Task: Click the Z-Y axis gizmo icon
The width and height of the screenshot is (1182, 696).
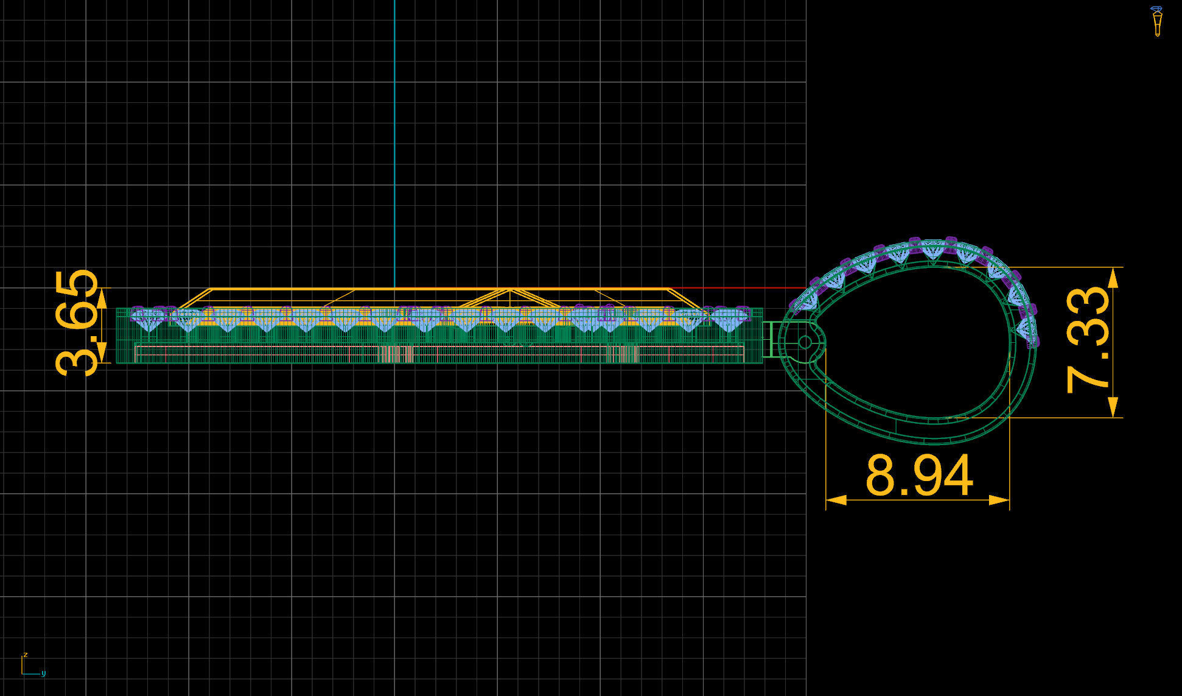Action: (x=30, y=666)
